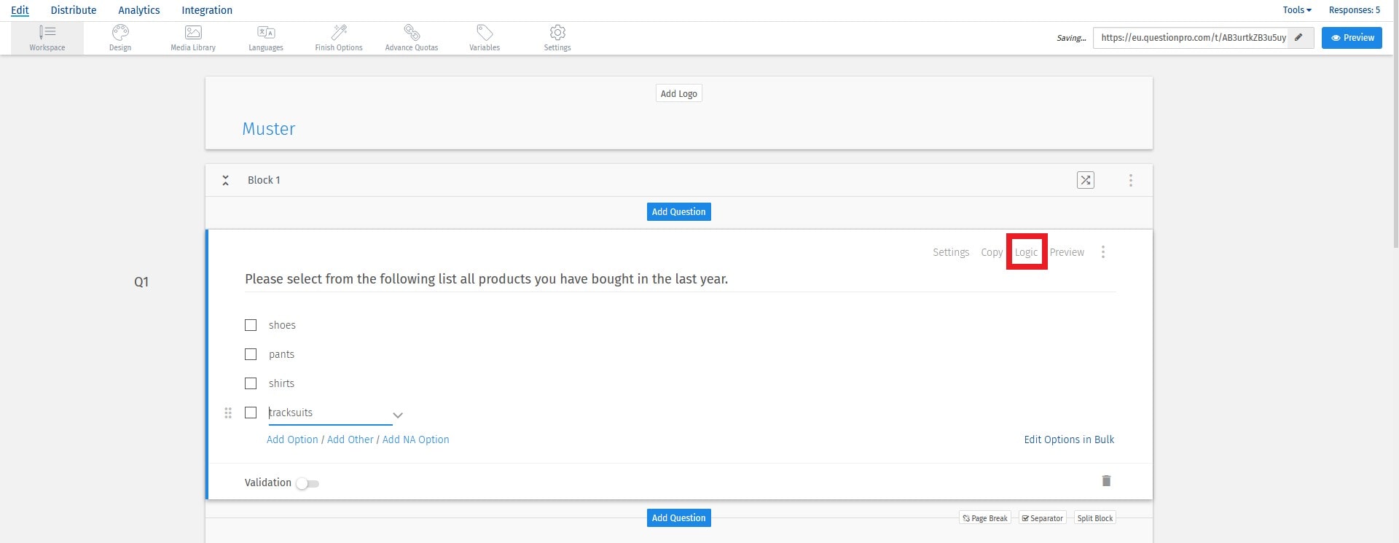
Task: Click Add Question above Q1
Action: 678,212
